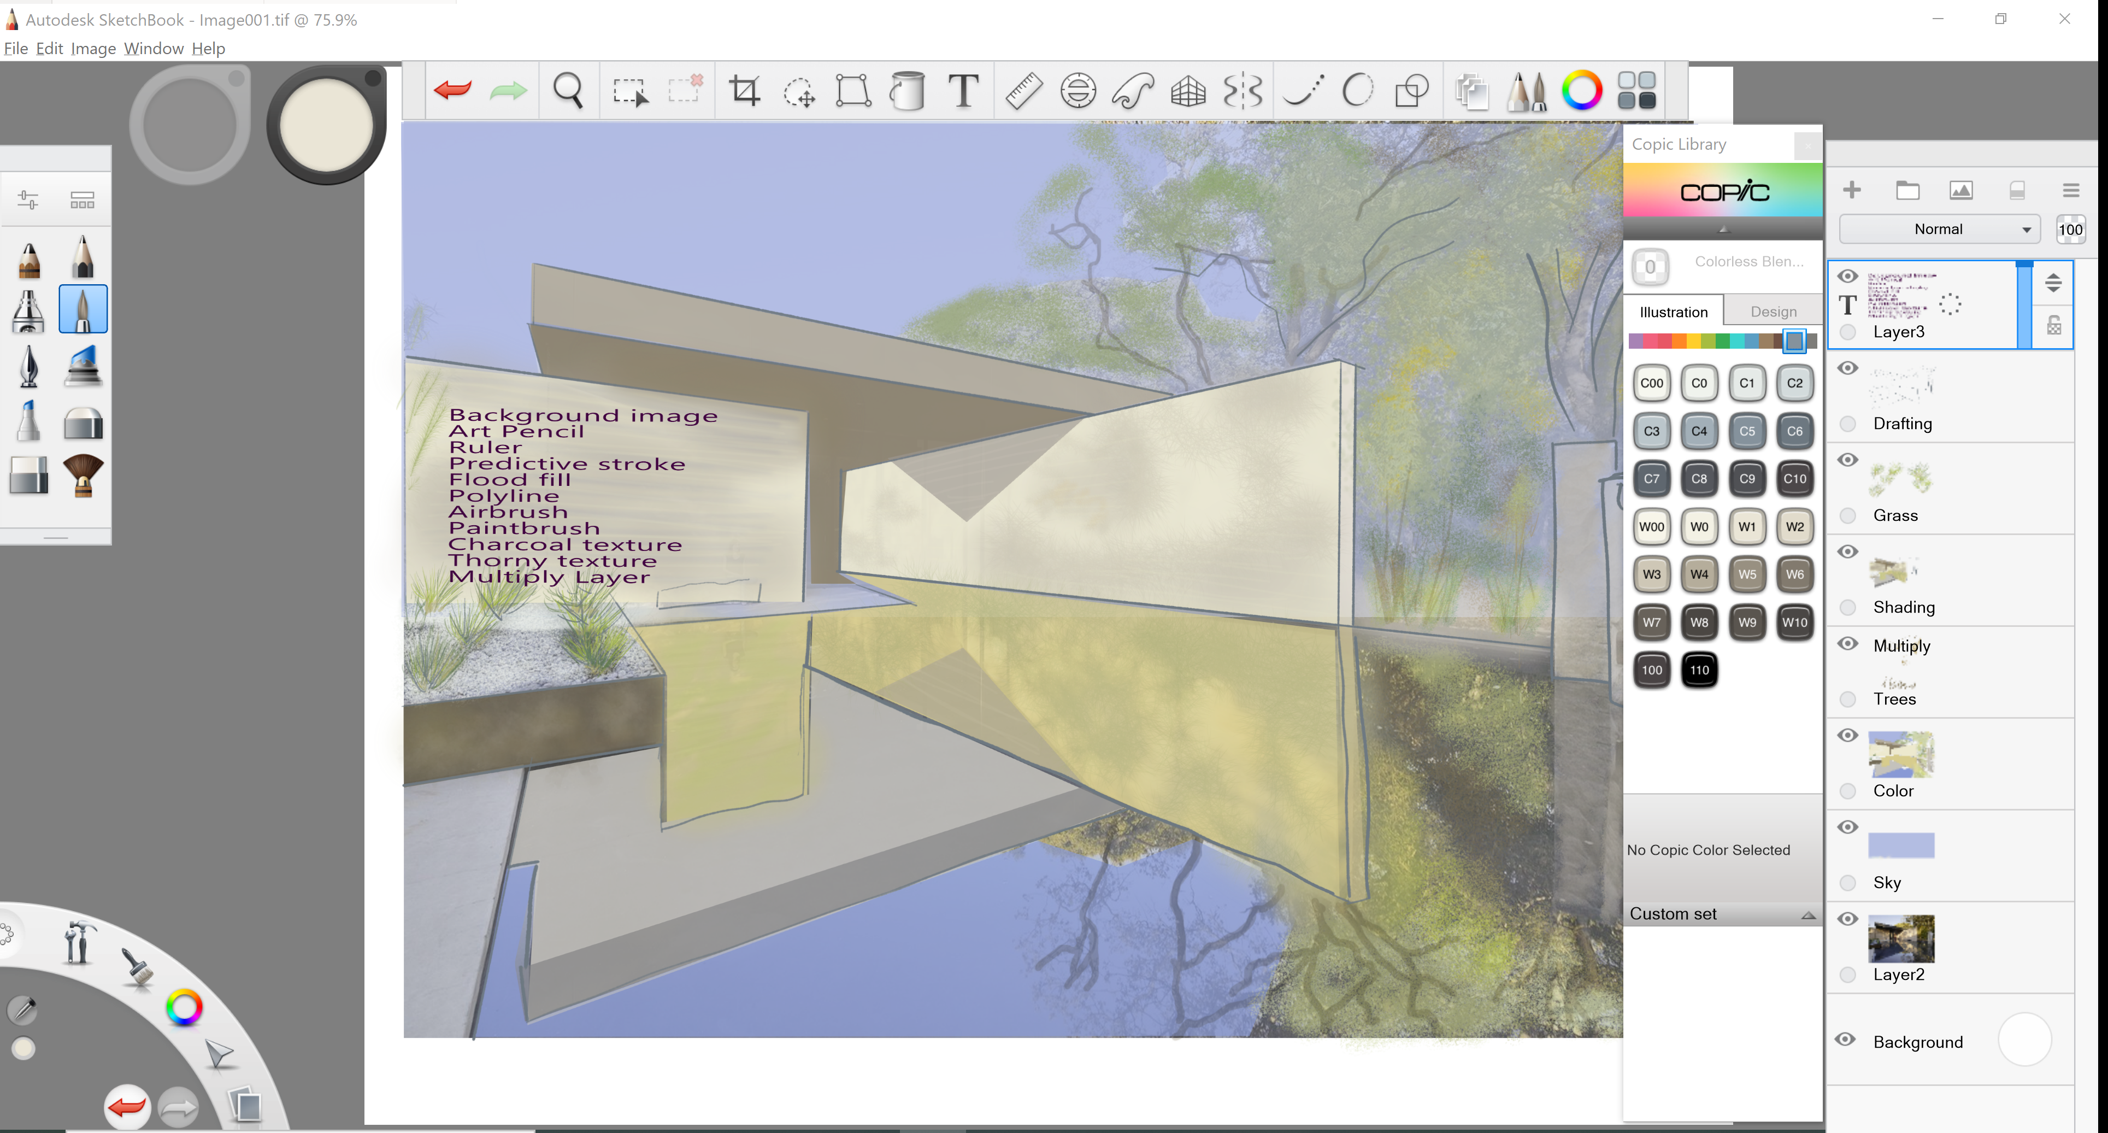
Task: Open the Draw Styles shapes tool
Action: point(1411,90)
